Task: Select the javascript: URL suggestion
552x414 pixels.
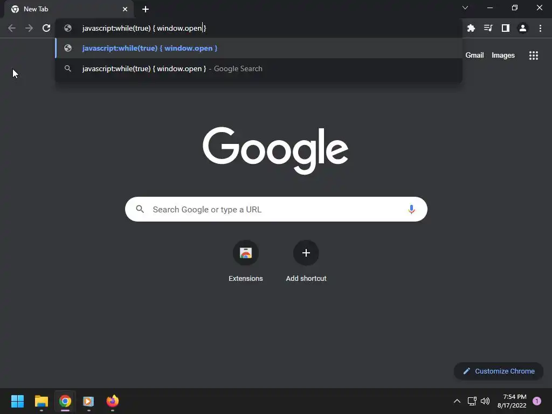Action: click(x=259, y=48)
